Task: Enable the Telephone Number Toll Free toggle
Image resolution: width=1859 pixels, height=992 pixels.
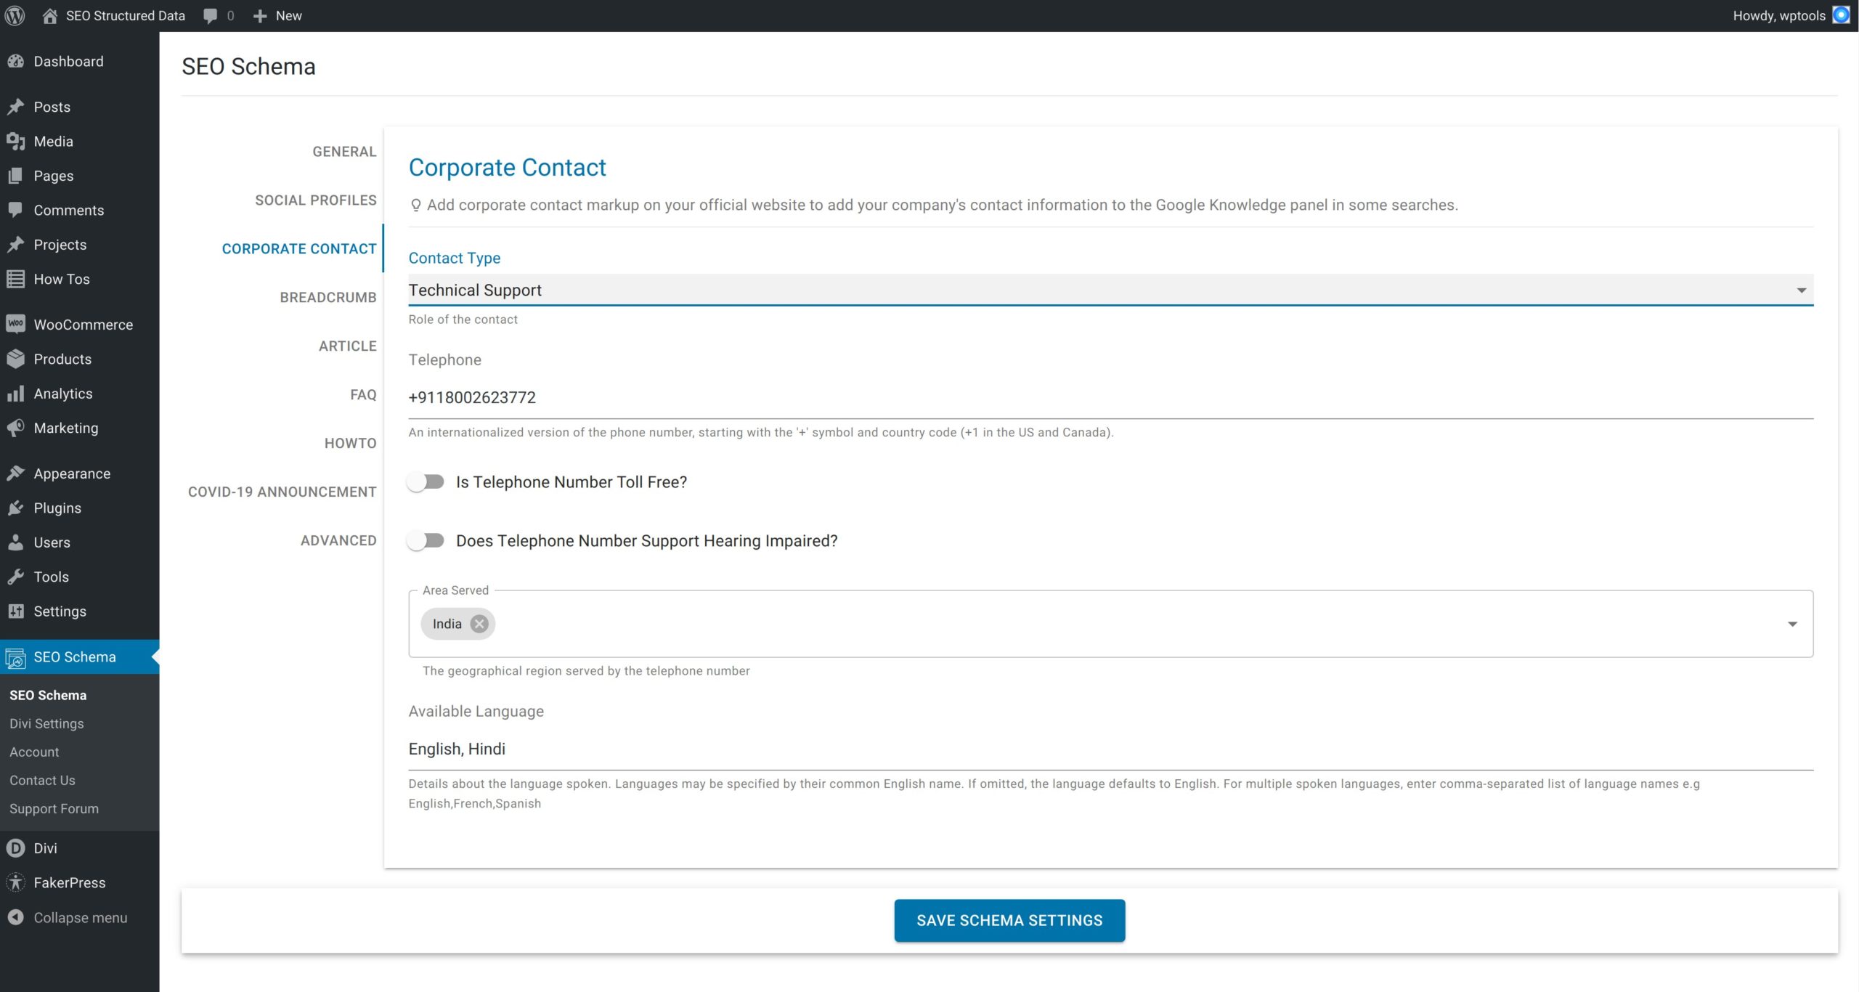Action: (x=426, y=482)
